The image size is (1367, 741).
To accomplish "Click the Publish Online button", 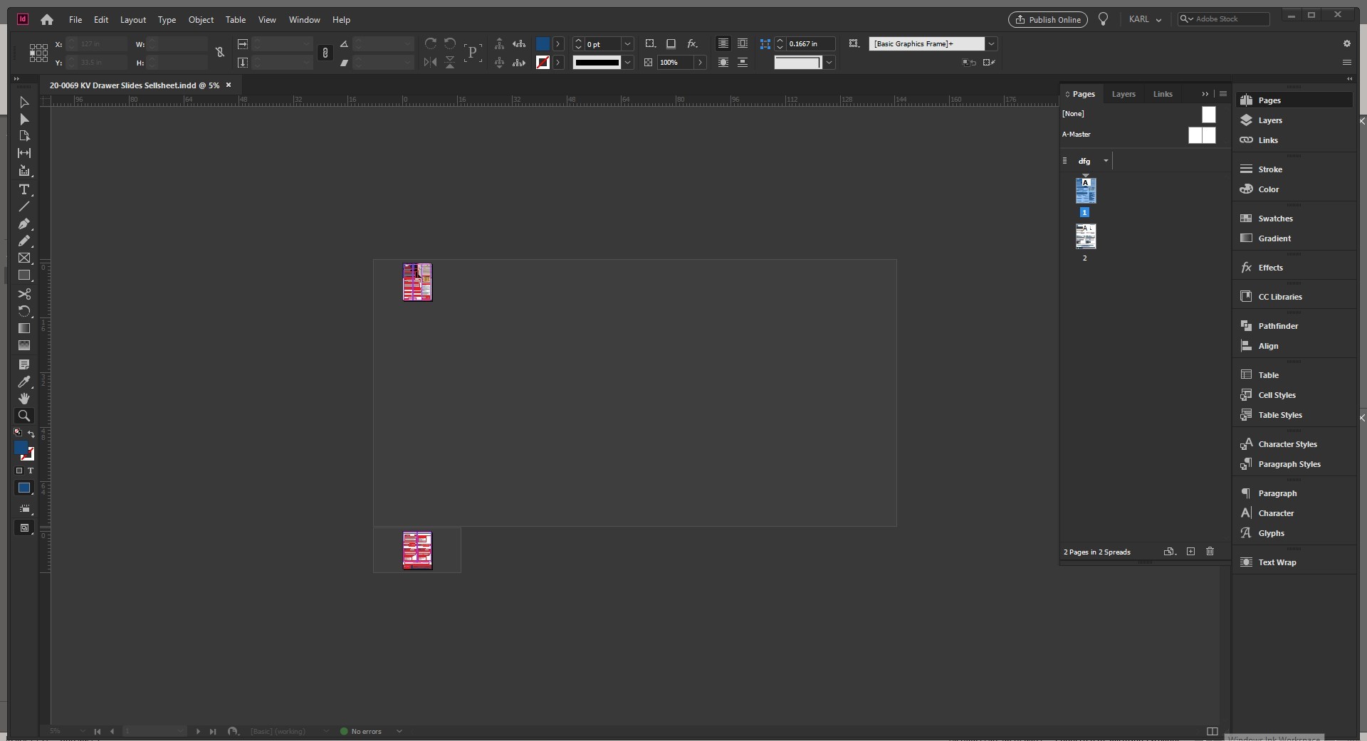I will click(1047, 19).
